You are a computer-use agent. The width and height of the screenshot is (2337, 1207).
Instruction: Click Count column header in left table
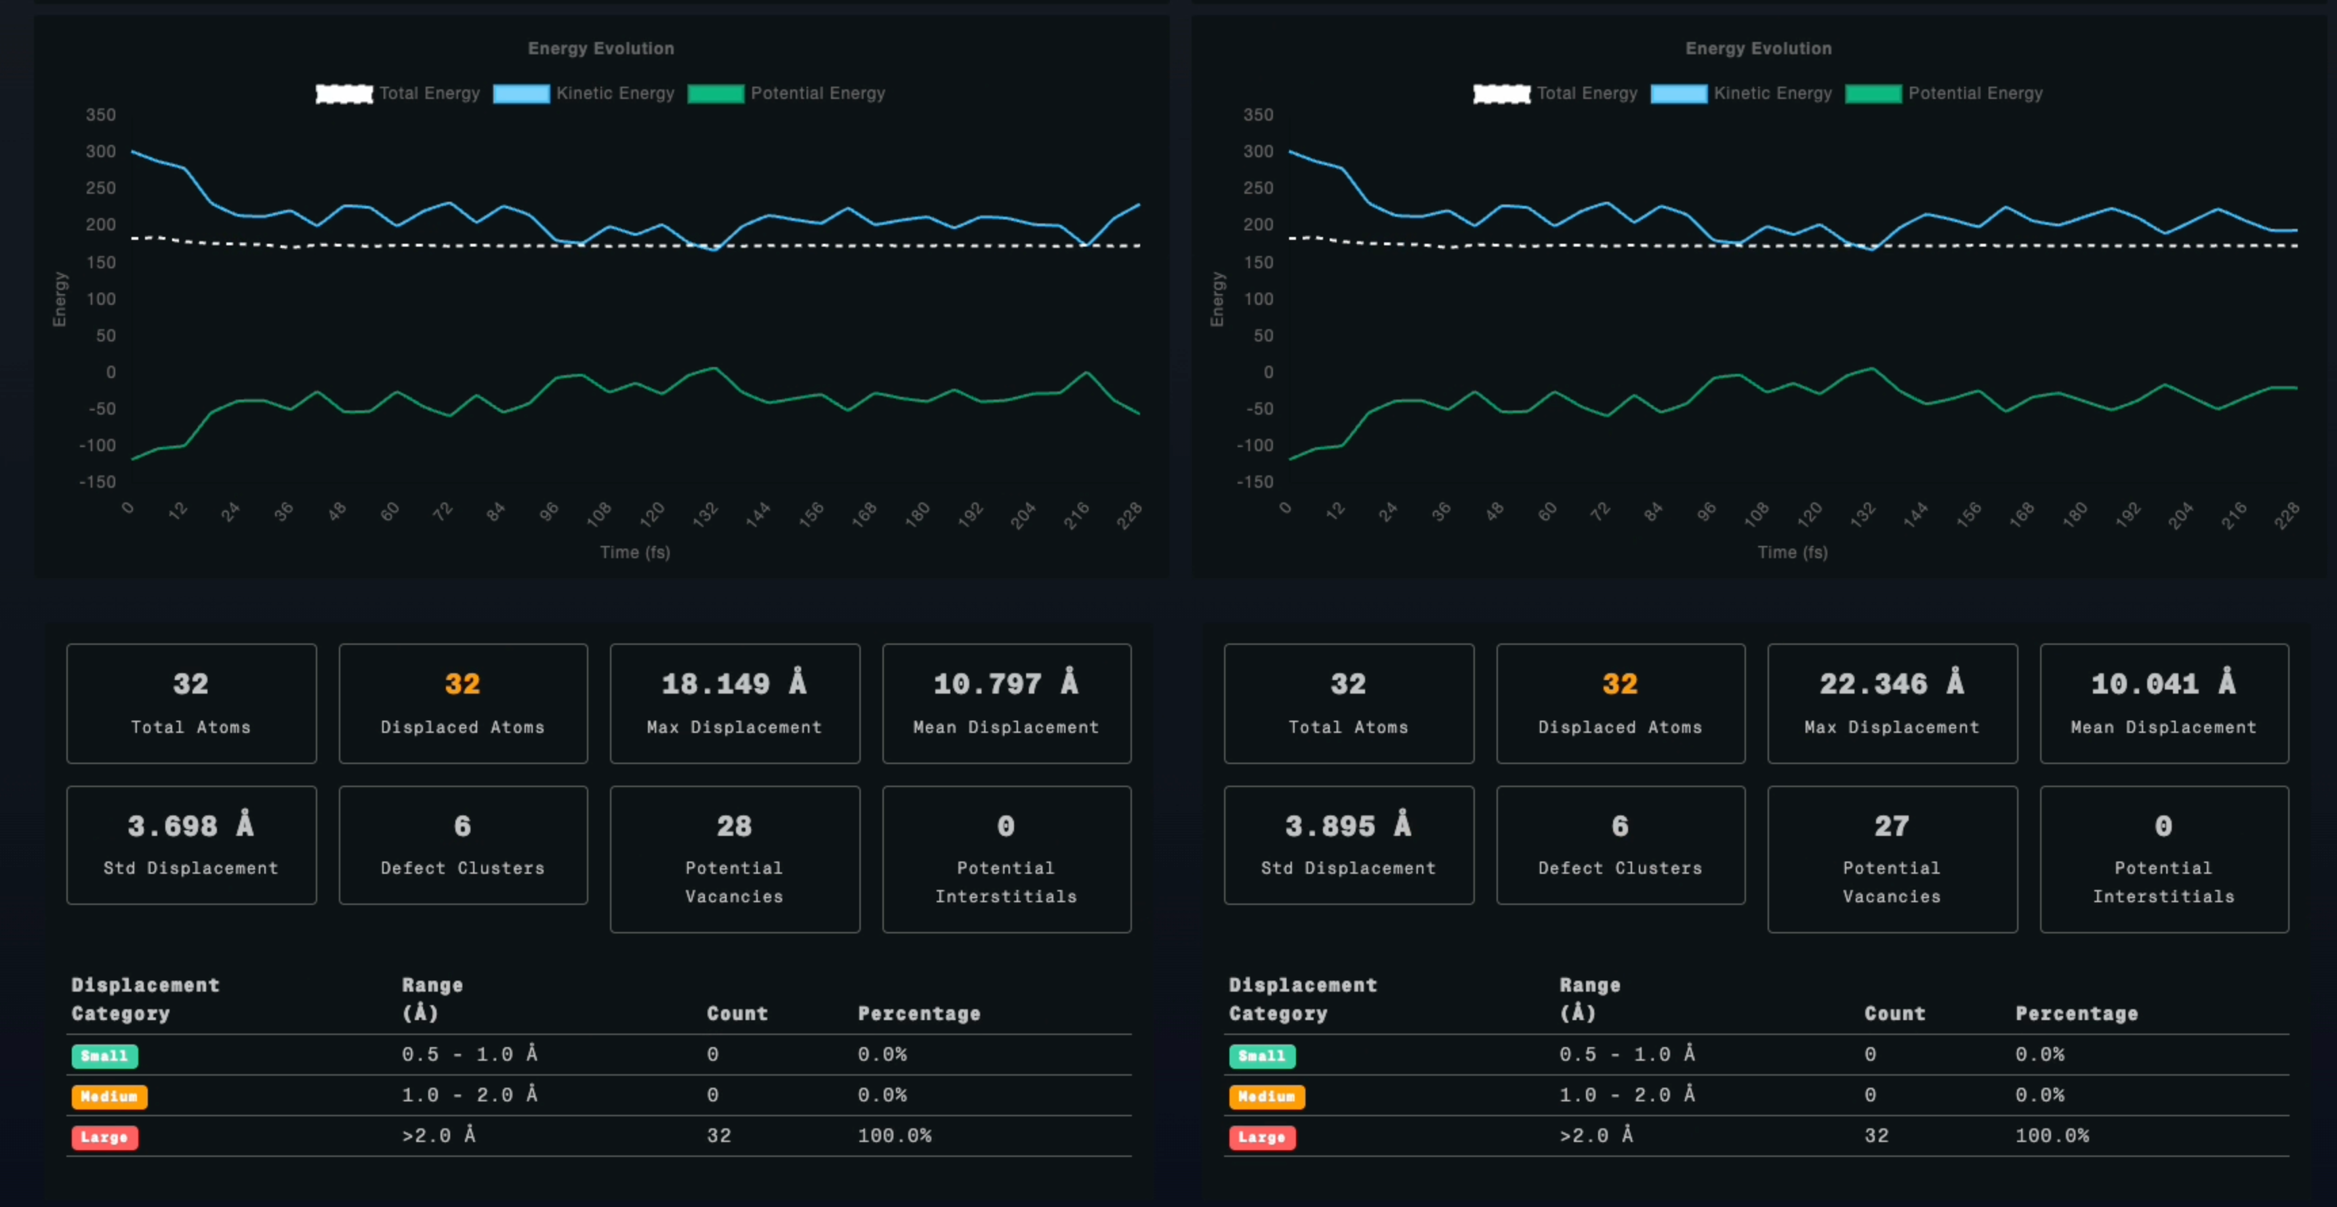(x=737, y=1013)
